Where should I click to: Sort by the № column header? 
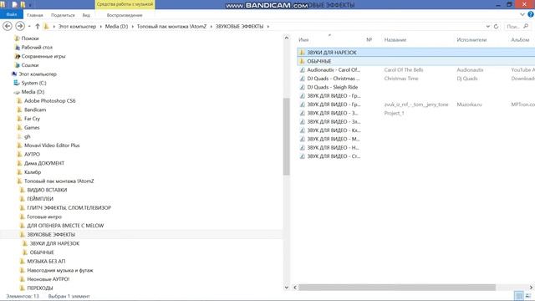(369, 40)
